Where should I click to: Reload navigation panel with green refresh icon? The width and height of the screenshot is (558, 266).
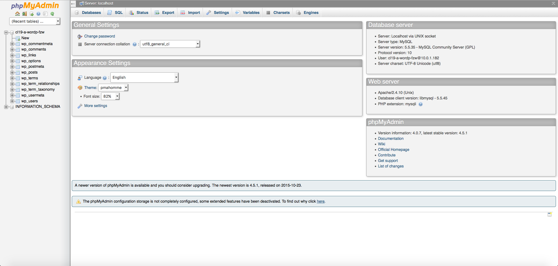tap(52, 14)
